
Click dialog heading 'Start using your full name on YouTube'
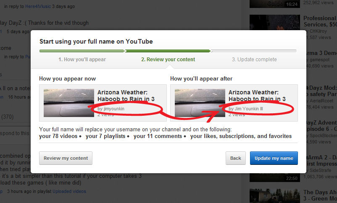coord(96,42)
